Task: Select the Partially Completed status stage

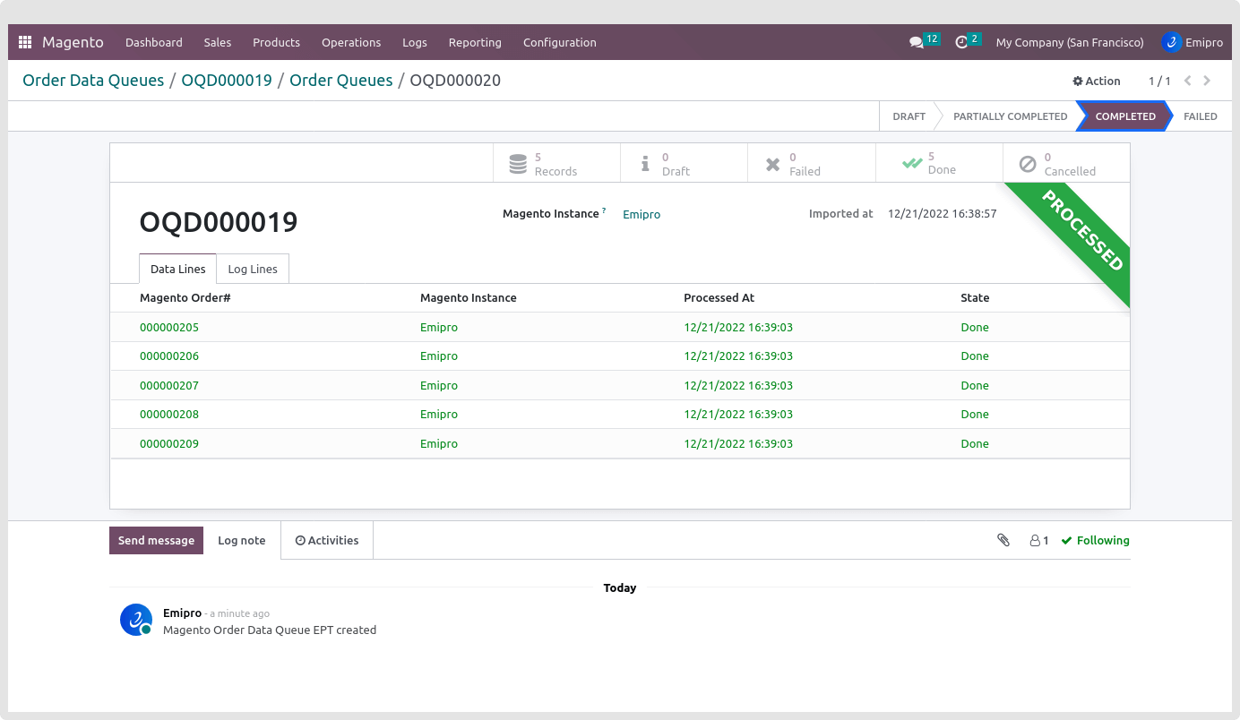Action: [1010, 116]
